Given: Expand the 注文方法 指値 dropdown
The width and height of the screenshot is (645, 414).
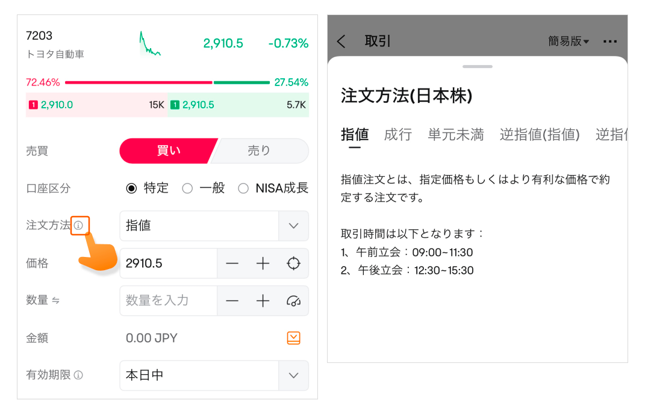Looking at the screenshot, I should [293, 226].
